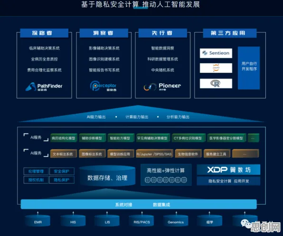Screen dimensions: 283x236
Task: Open the 先行者 header tab
Action: [x=162, y=33]
